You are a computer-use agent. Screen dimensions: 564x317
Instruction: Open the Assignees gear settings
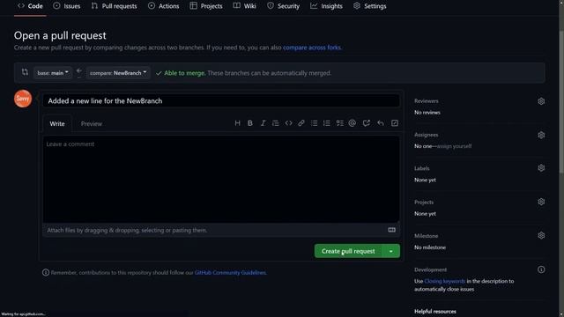pos(541,135)
